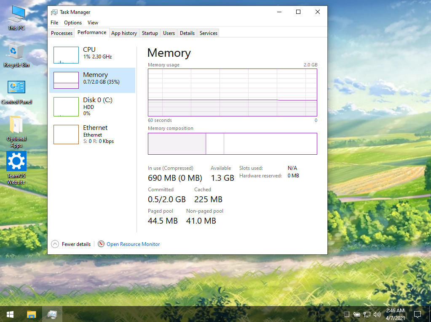Viewport: 431px width, 322px height.
Task: Click the '41.0 MB' non-paged pool value
Action: tap(201, 221)
